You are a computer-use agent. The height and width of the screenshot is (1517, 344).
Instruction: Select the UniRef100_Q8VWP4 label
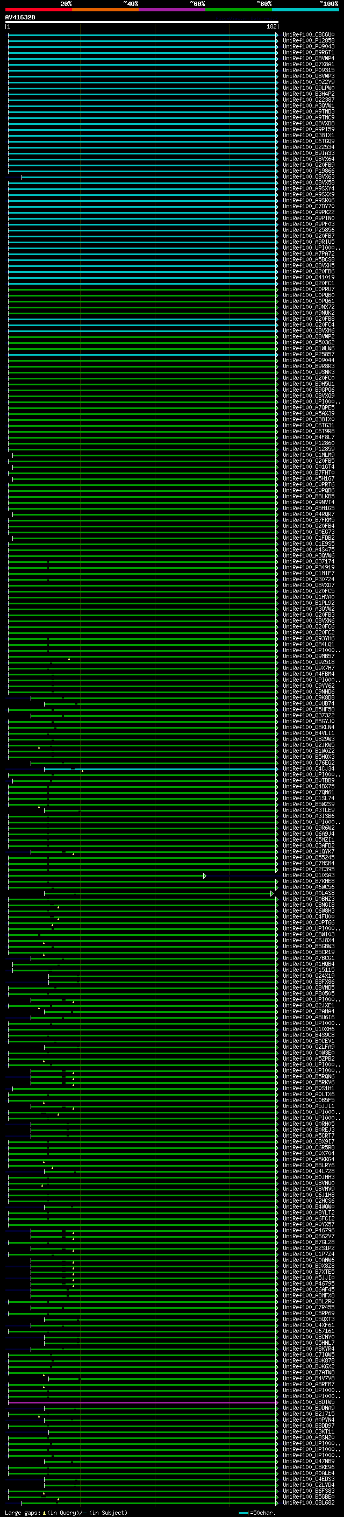309,58
